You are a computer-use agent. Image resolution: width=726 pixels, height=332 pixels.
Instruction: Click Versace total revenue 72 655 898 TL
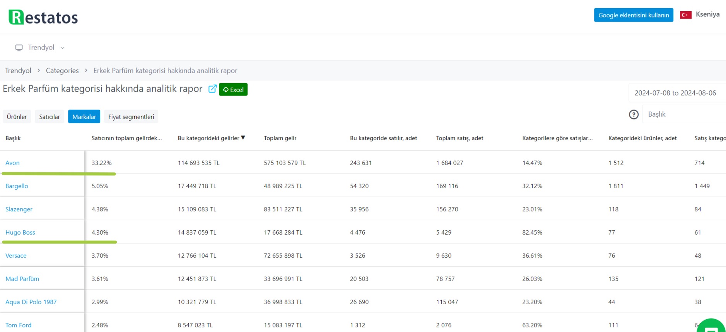283,255
